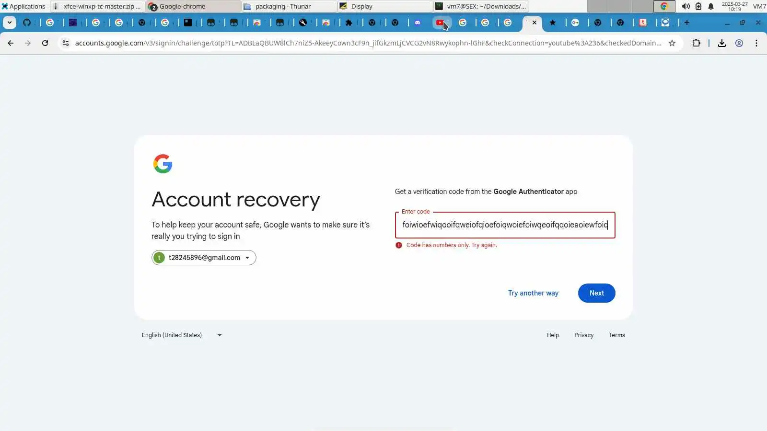Click the Google Authenticator instruction text
767x431 pixels.
point(486,192)
